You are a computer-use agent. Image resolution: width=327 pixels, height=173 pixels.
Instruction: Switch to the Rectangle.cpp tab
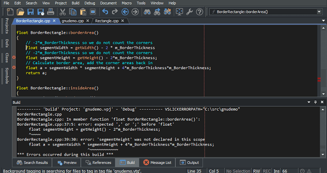[x=107, y=21]
